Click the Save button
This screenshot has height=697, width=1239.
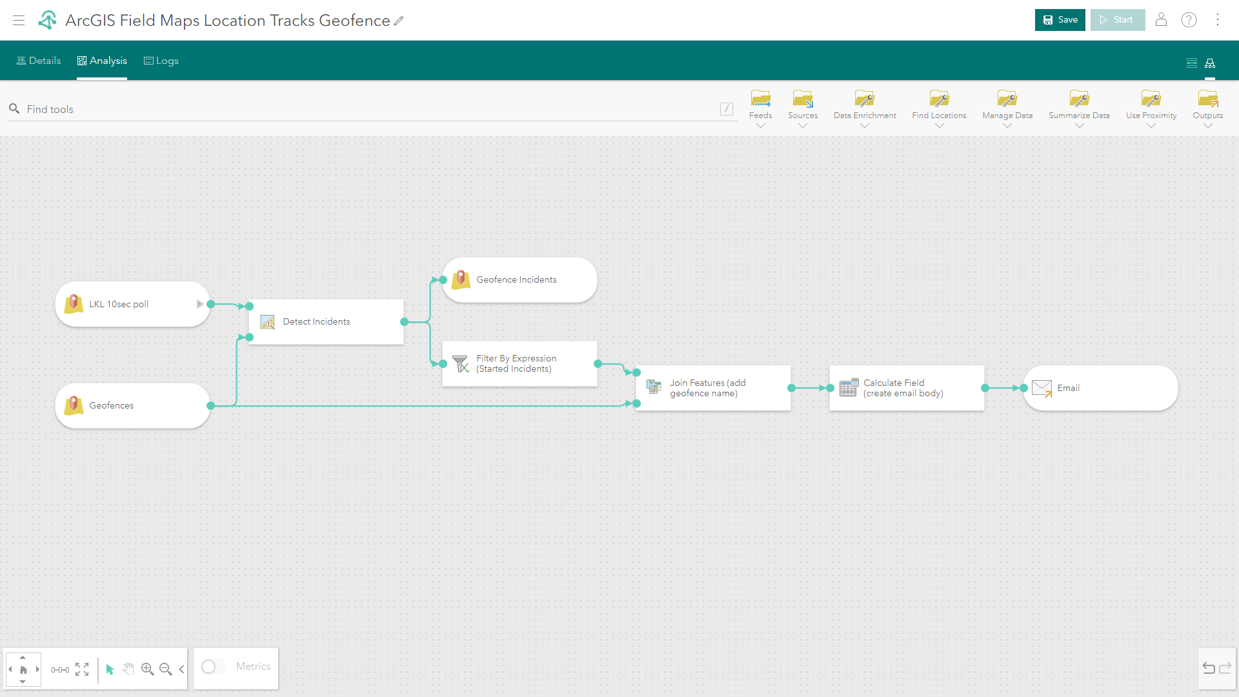(1060, 20)
